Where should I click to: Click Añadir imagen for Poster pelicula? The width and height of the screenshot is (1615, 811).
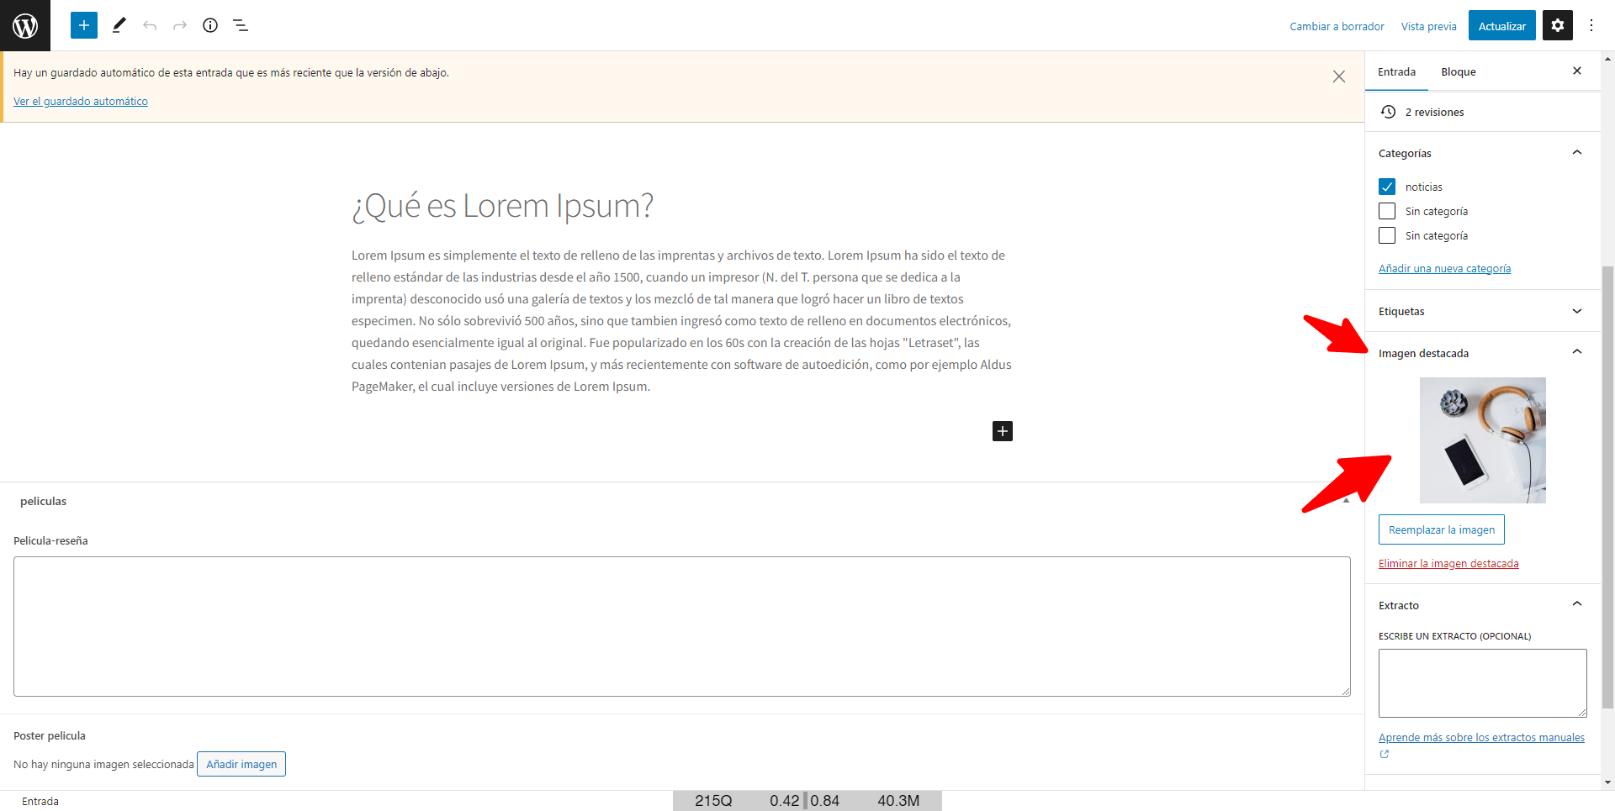[x=241, y=764]
